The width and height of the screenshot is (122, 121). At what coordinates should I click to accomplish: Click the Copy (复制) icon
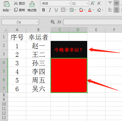pyautogui.click(x=16, y=10)
